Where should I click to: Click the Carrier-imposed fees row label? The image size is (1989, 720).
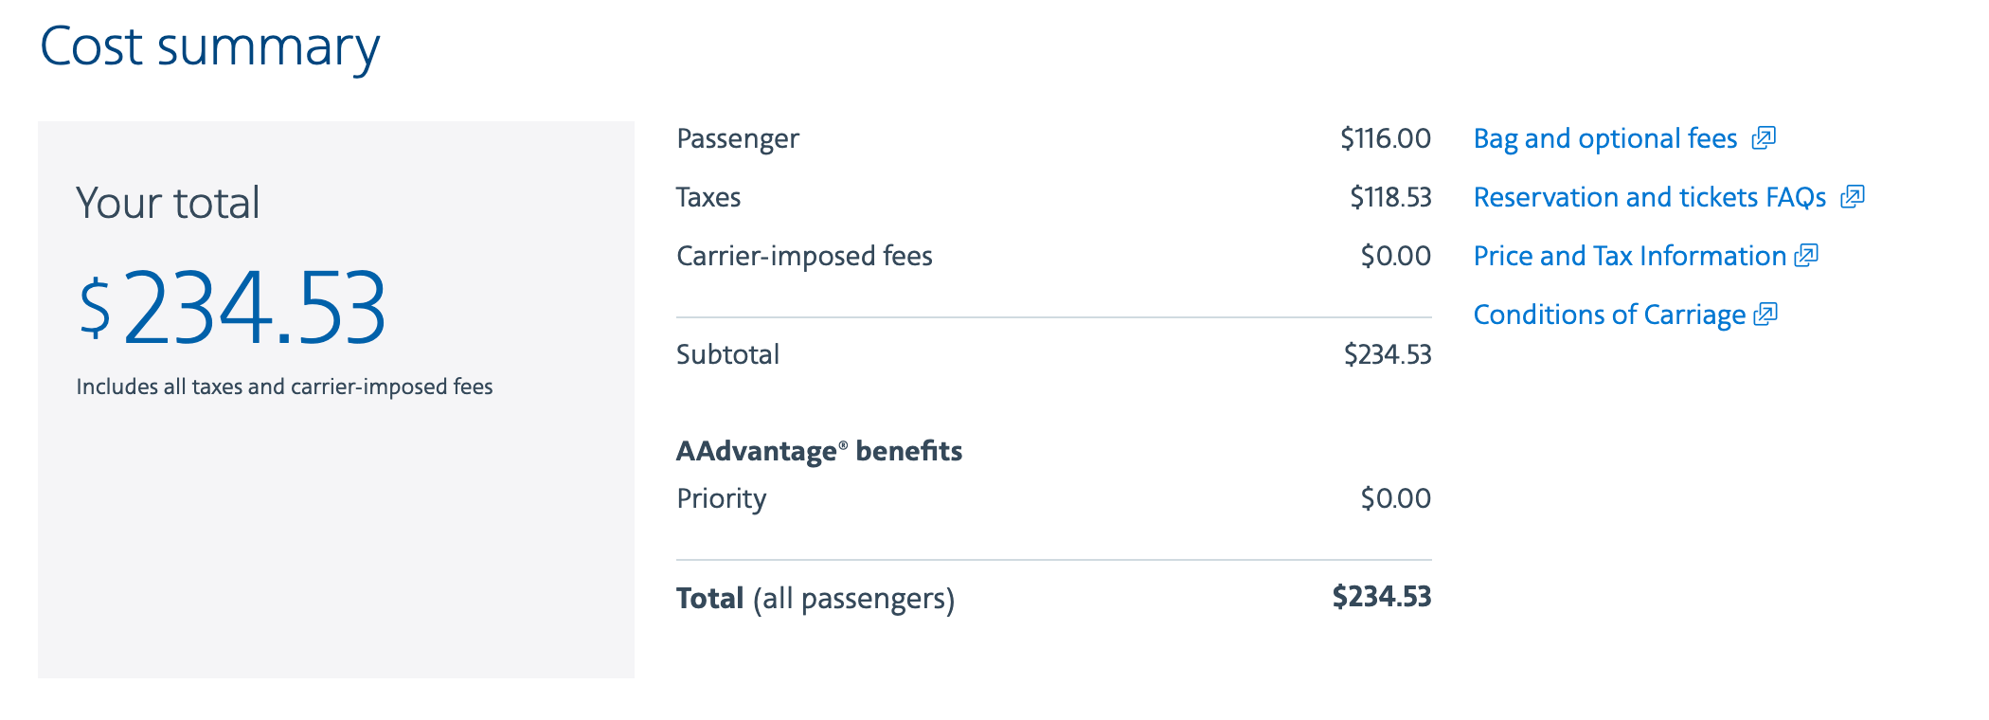pyautogui.click(x=804, y=257)
